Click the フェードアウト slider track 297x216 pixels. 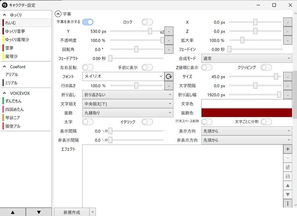137,58
